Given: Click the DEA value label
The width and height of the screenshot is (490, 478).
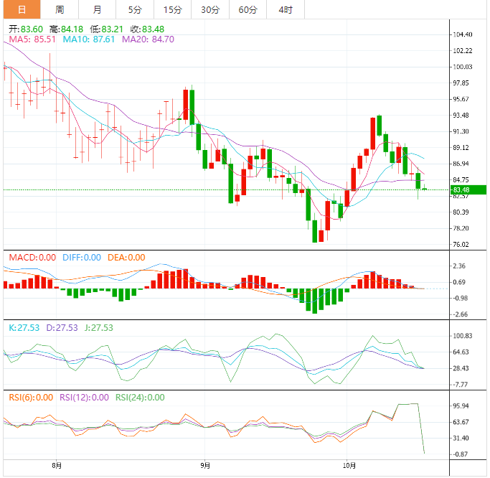Looking at the screenshot, I should [126, 257].
